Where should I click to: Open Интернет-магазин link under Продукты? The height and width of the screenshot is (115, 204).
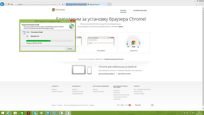coord(57,91)
